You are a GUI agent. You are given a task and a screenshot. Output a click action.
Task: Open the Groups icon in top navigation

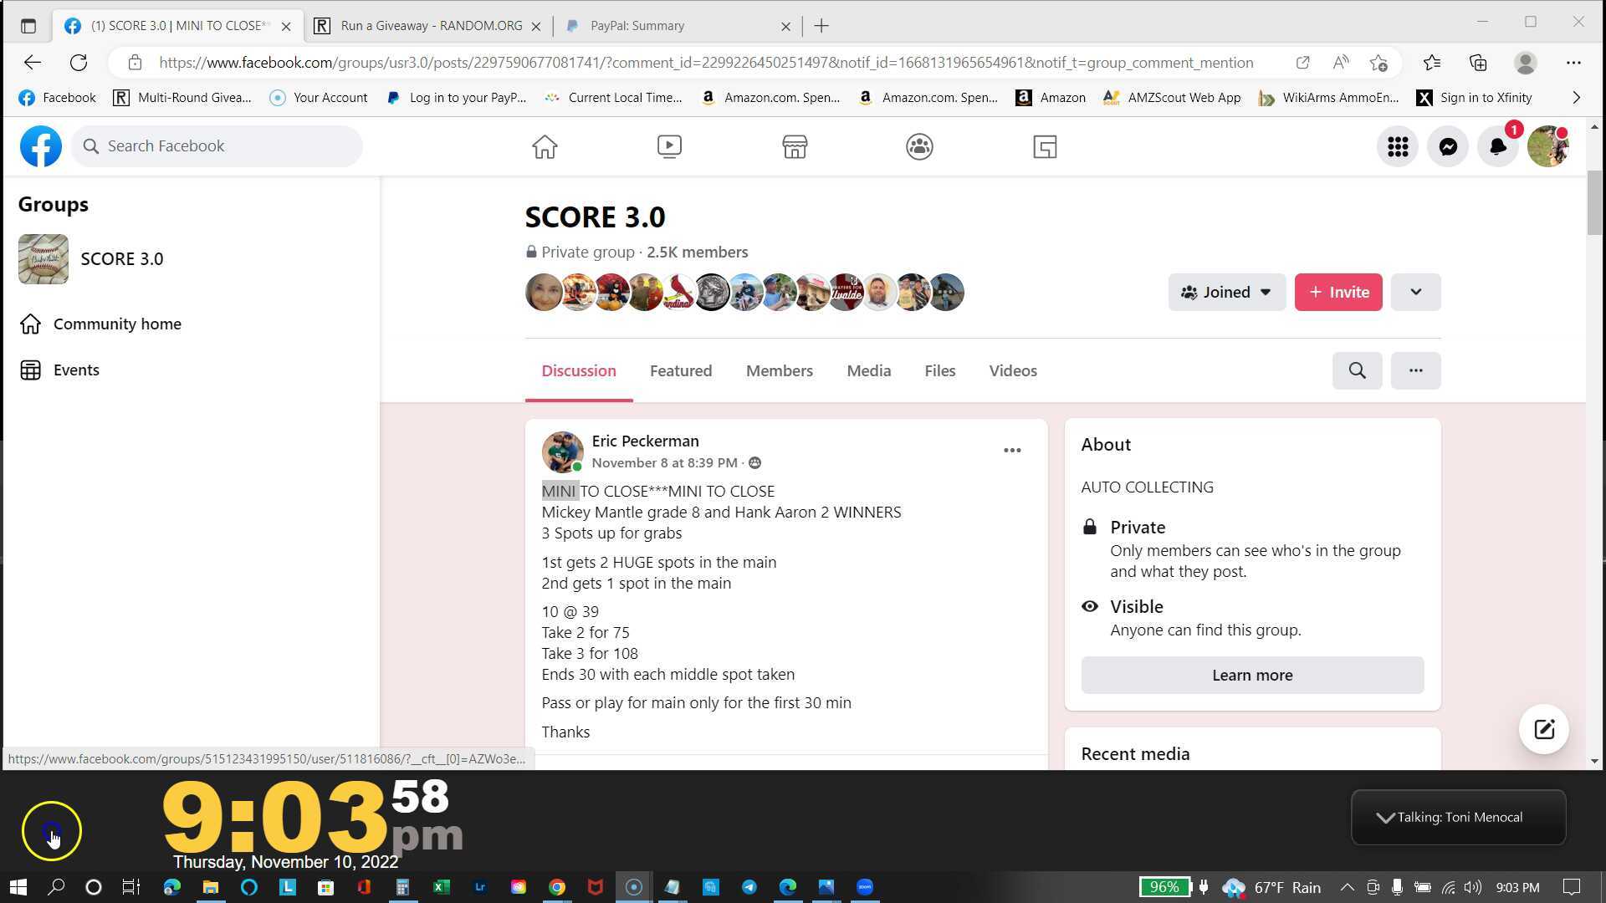(x=919, y=147)
